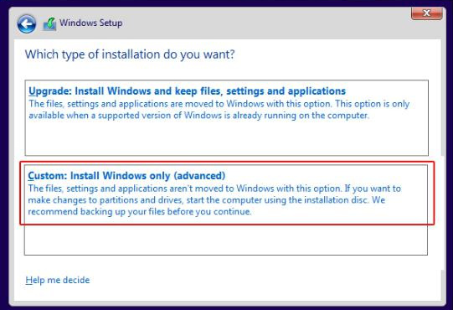Select the Upgrade installation heading
The width and height of the screenshot is (453, 310).
click(188, 90)
